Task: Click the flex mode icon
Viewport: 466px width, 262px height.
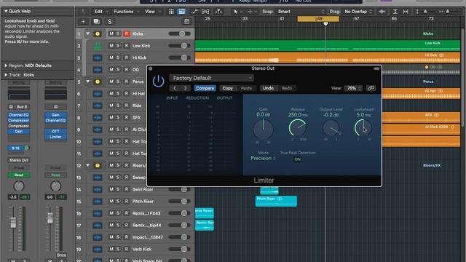Action: (205, 12)
